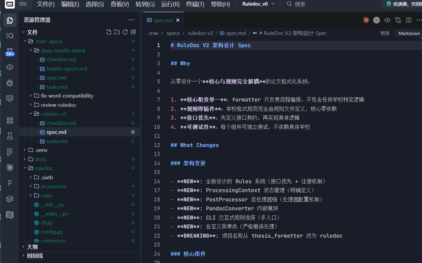Viewport: 422px width, 263px height.
Task: Click the orange Claude starburst icon in editor toolbar
Action: pos(366,20)
